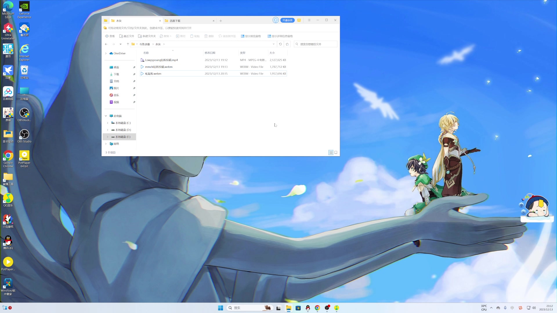557x313 pixels.
Task: Focus the 搜索您想要的文件 search field
Action: tap(316, 44)
